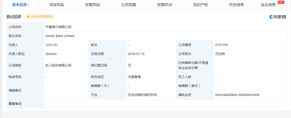This screenshot has height=118, width=291.
Task: Click the 押记登记册 label cell
Action: point(107,65)
